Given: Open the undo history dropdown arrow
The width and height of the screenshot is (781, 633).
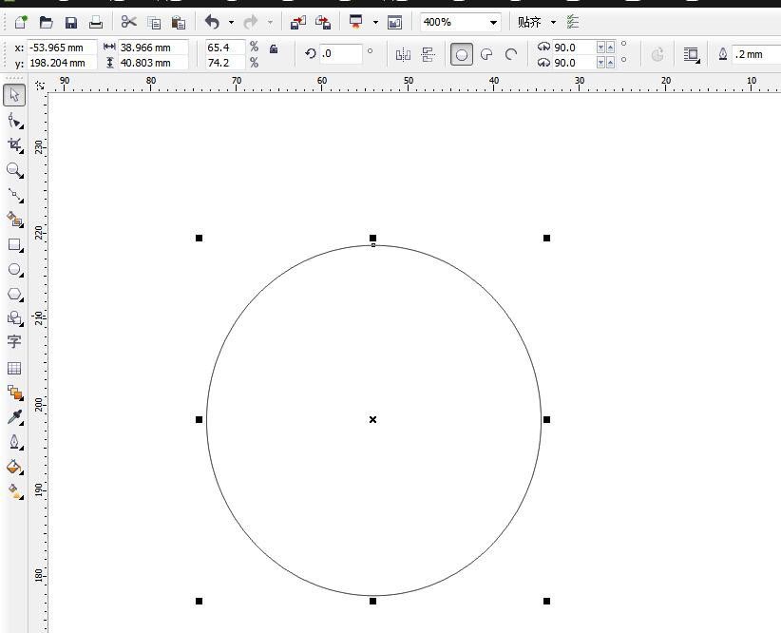Looking at the screenshot, I should click(x=231, y=23).
